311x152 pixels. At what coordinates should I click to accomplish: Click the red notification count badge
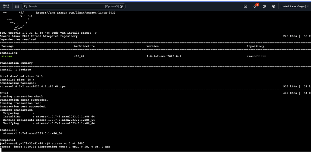257,5
